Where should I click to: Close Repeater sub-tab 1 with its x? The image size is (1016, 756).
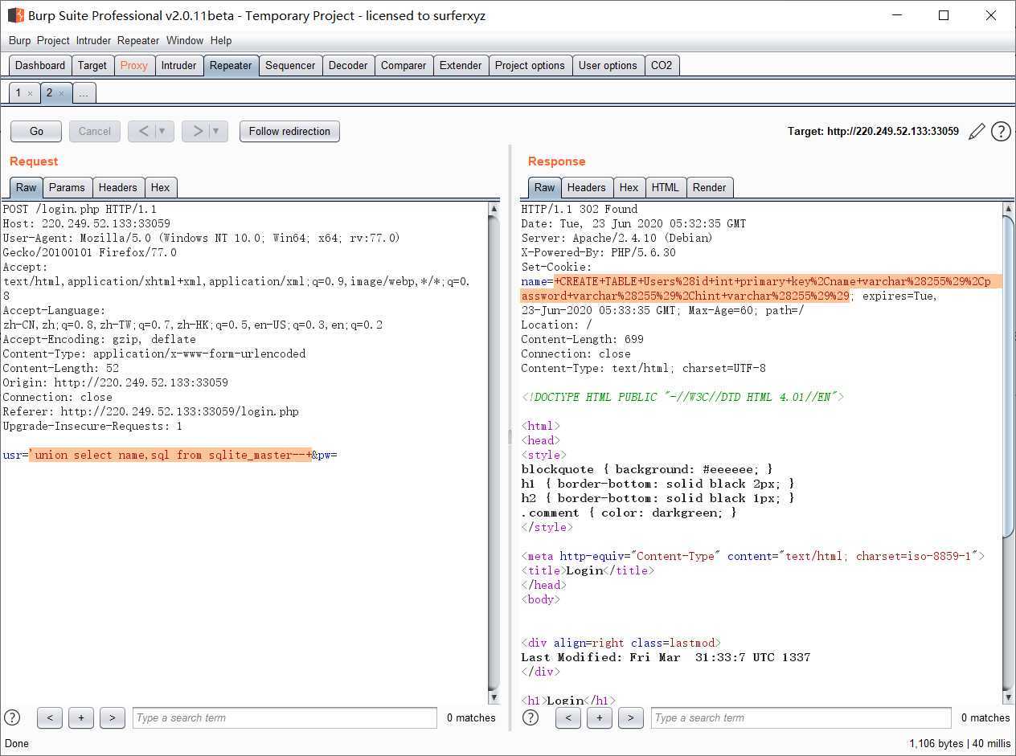coord(31,93)
